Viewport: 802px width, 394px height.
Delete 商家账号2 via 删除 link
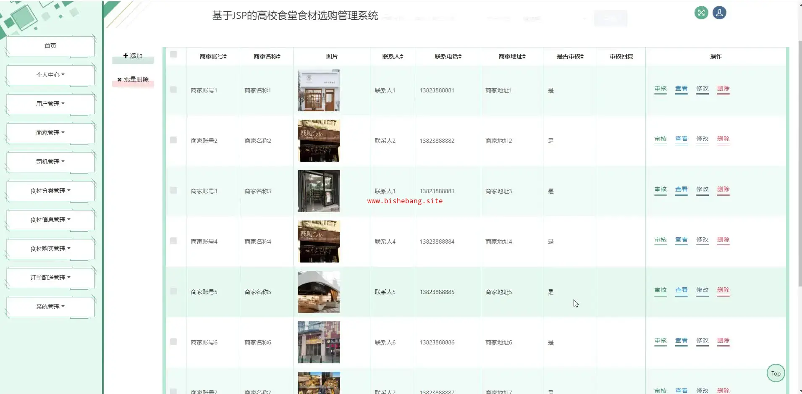click(723, 139)
